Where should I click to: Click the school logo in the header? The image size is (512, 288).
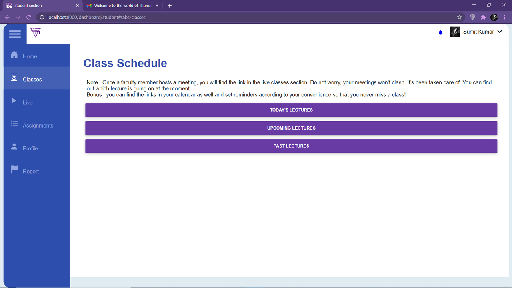click(35, 32)
